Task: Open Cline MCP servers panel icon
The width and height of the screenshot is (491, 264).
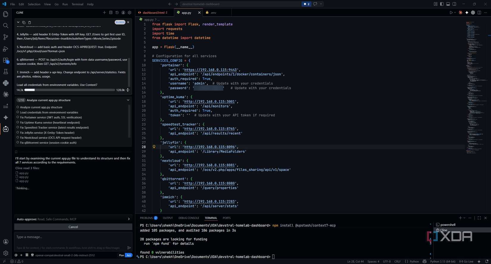Action: point(111,12)
